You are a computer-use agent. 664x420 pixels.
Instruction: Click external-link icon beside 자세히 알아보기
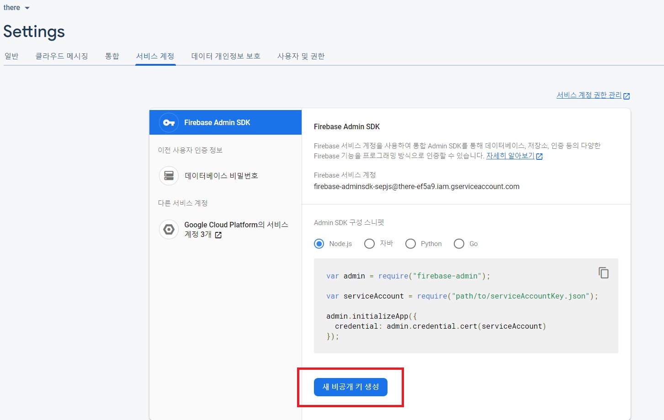(539, 157)
